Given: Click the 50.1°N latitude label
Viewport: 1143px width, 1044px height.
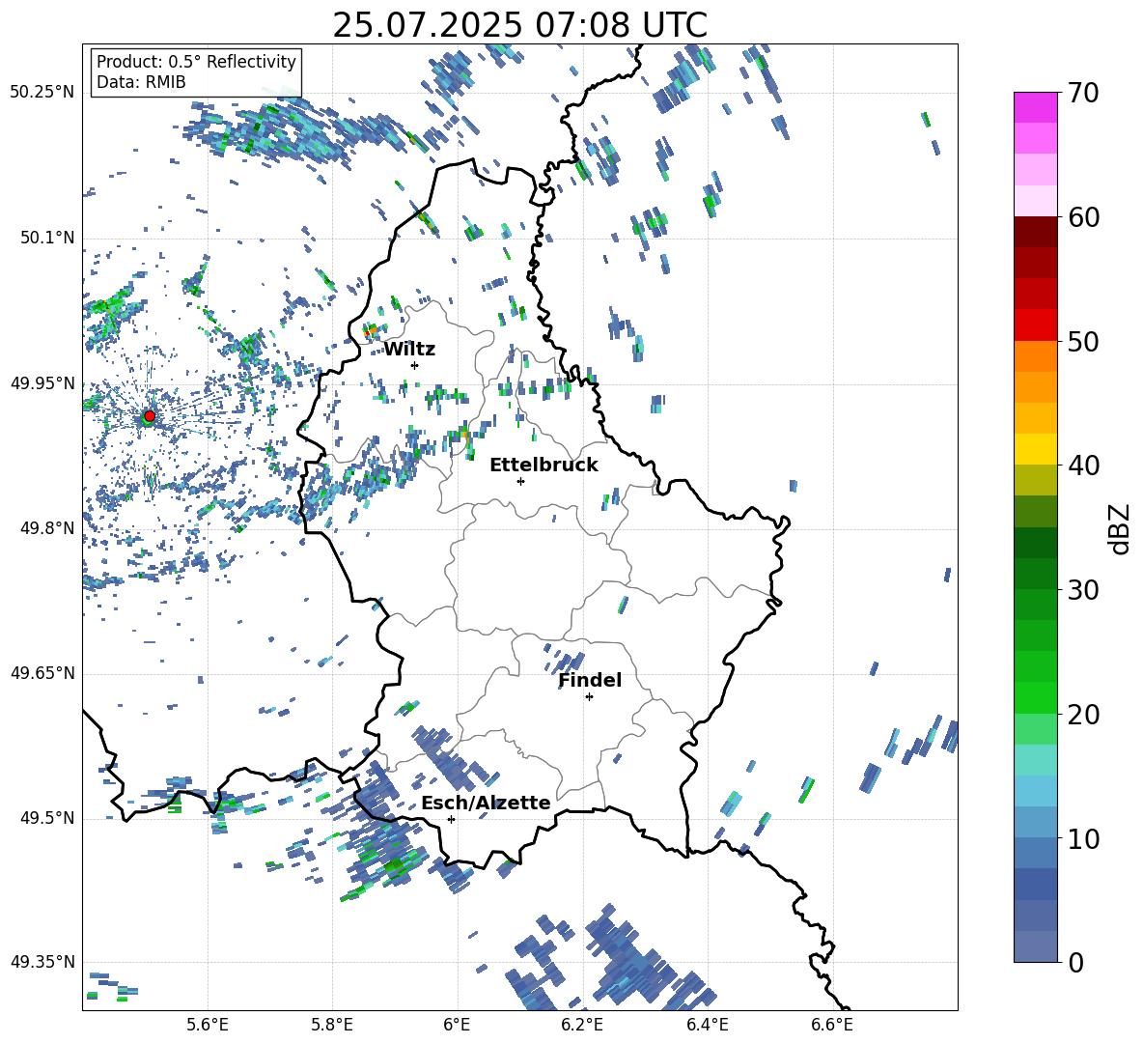Looking at the screenshot, I should [x=48, y=239].
